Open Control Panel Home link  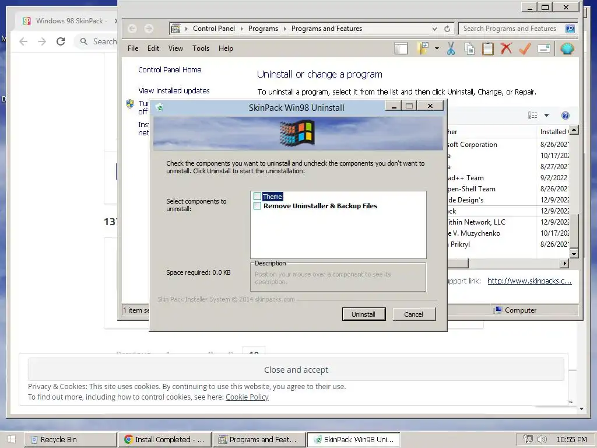point(170,70)
